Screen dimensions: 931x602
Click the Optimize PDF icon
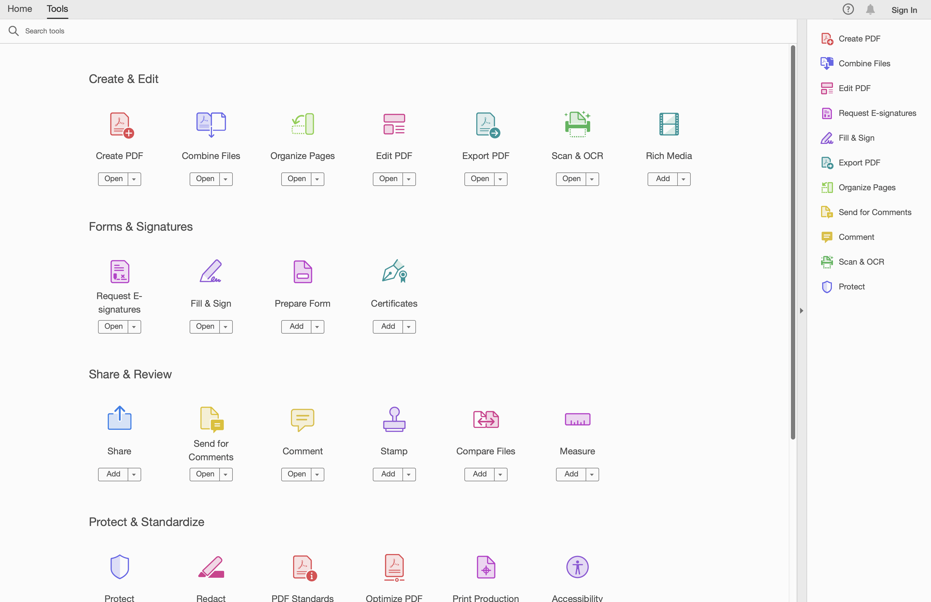(394, 568)
